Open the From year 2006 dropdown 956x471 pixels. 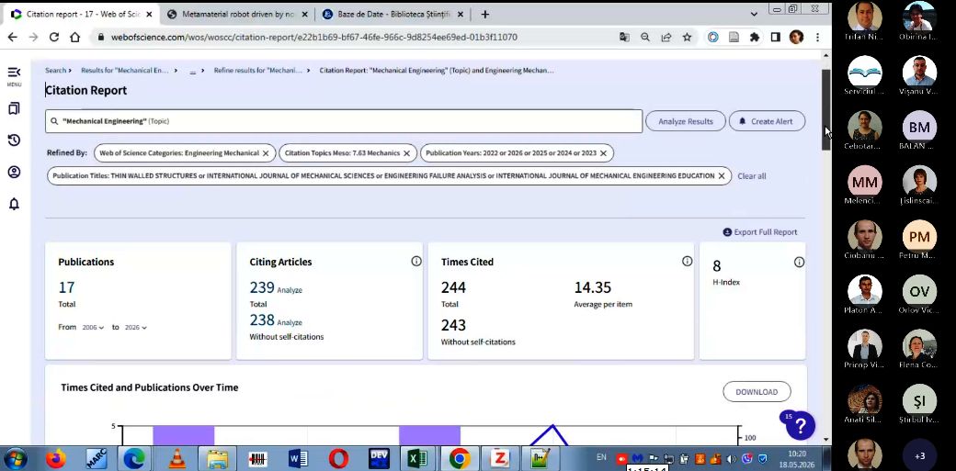93,327
